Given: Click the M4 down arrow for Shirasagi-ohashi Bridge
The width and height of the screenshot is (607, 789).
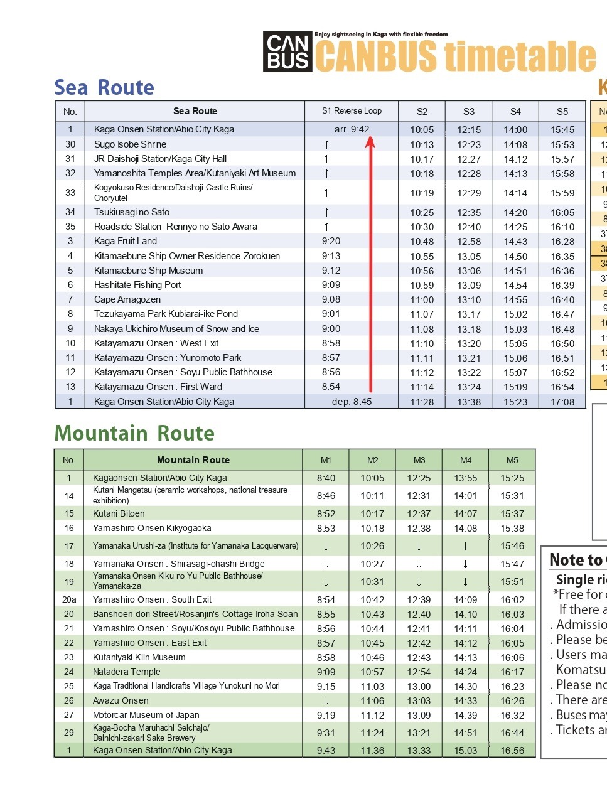Looking at the screenshot, I should pos(465,564).
